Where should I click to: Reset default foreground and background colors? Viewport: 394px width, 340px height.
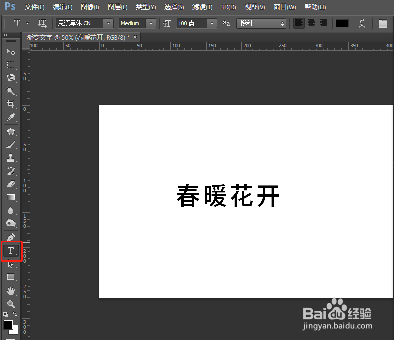[5, 314]
